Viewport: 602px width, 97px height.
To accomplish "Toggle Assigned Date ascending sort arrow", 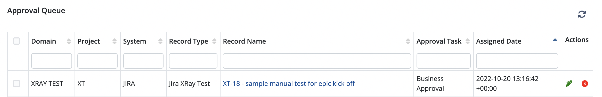I will pyautogui.click(x=555, y=40).
